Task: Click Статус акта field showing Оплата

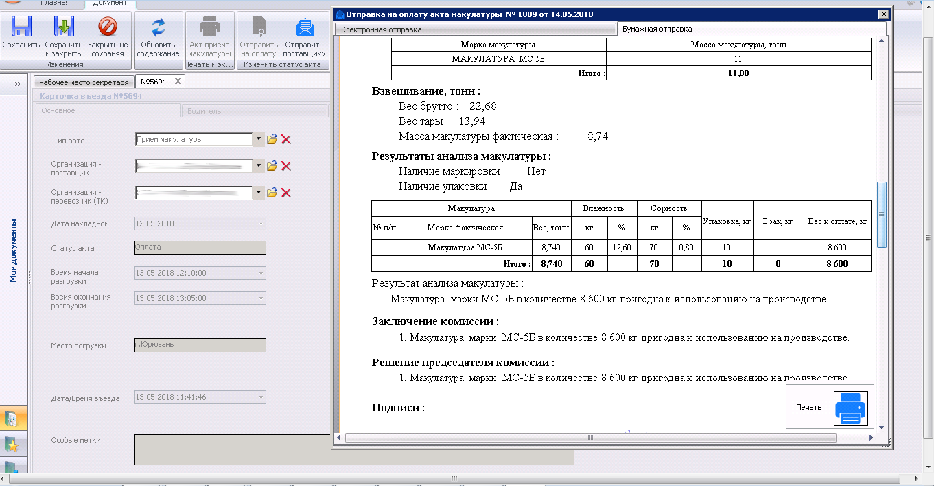Action: tap(200, 248)
